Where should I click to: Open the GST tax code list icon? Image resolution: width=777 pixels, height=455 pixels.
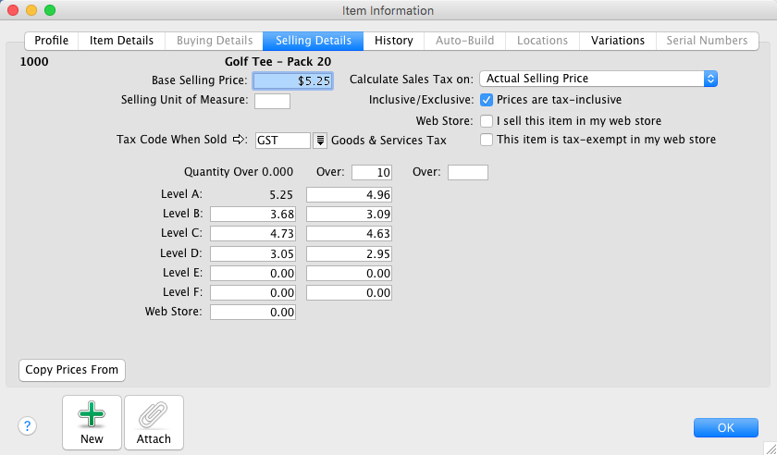[x=320, y=141]
